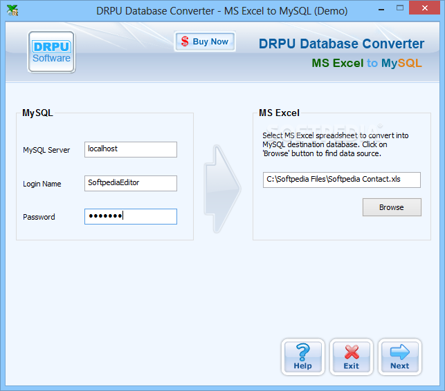Click the Exit red cross button
The image size is (445, 391).
(x=352, y=356)
